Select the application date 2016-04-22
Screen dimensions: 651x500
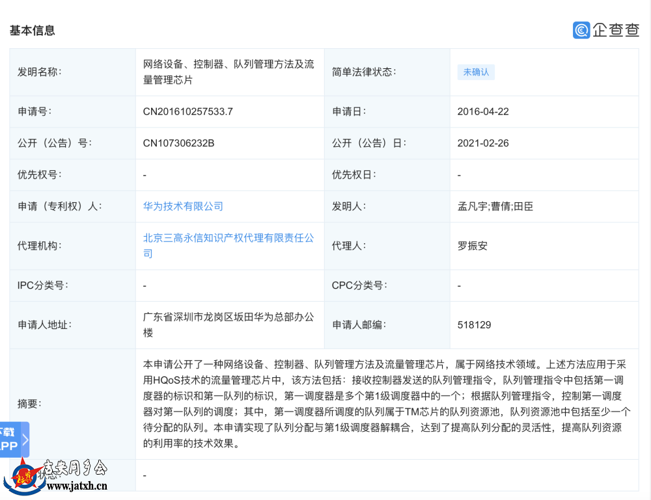pyautogui.click(x=483, y=112)
